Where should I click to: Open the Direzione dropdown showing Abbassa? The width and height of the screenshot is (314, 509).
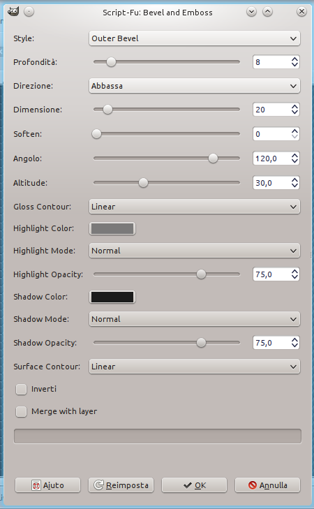(x=194, y=86)
